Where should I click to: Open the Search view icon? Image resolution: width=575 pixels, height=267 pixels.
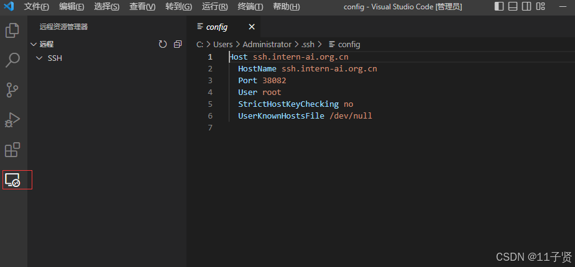(12, 60)
